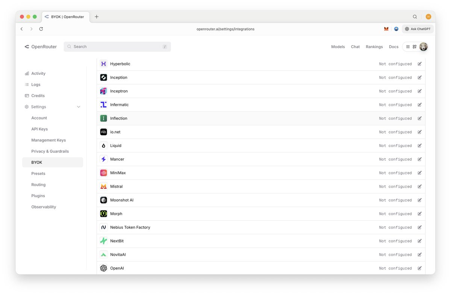
Task: Select BYOK in the sidebar
Action: 53,163
